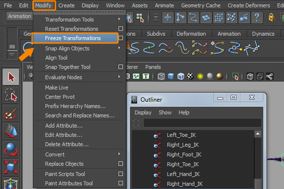
Task: Click the wireframe on shaded cube icon
Action: 181,77
